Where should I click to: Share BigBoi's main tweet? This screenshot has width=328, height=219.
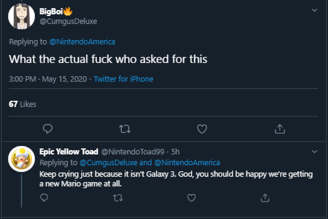click(280, 129)
